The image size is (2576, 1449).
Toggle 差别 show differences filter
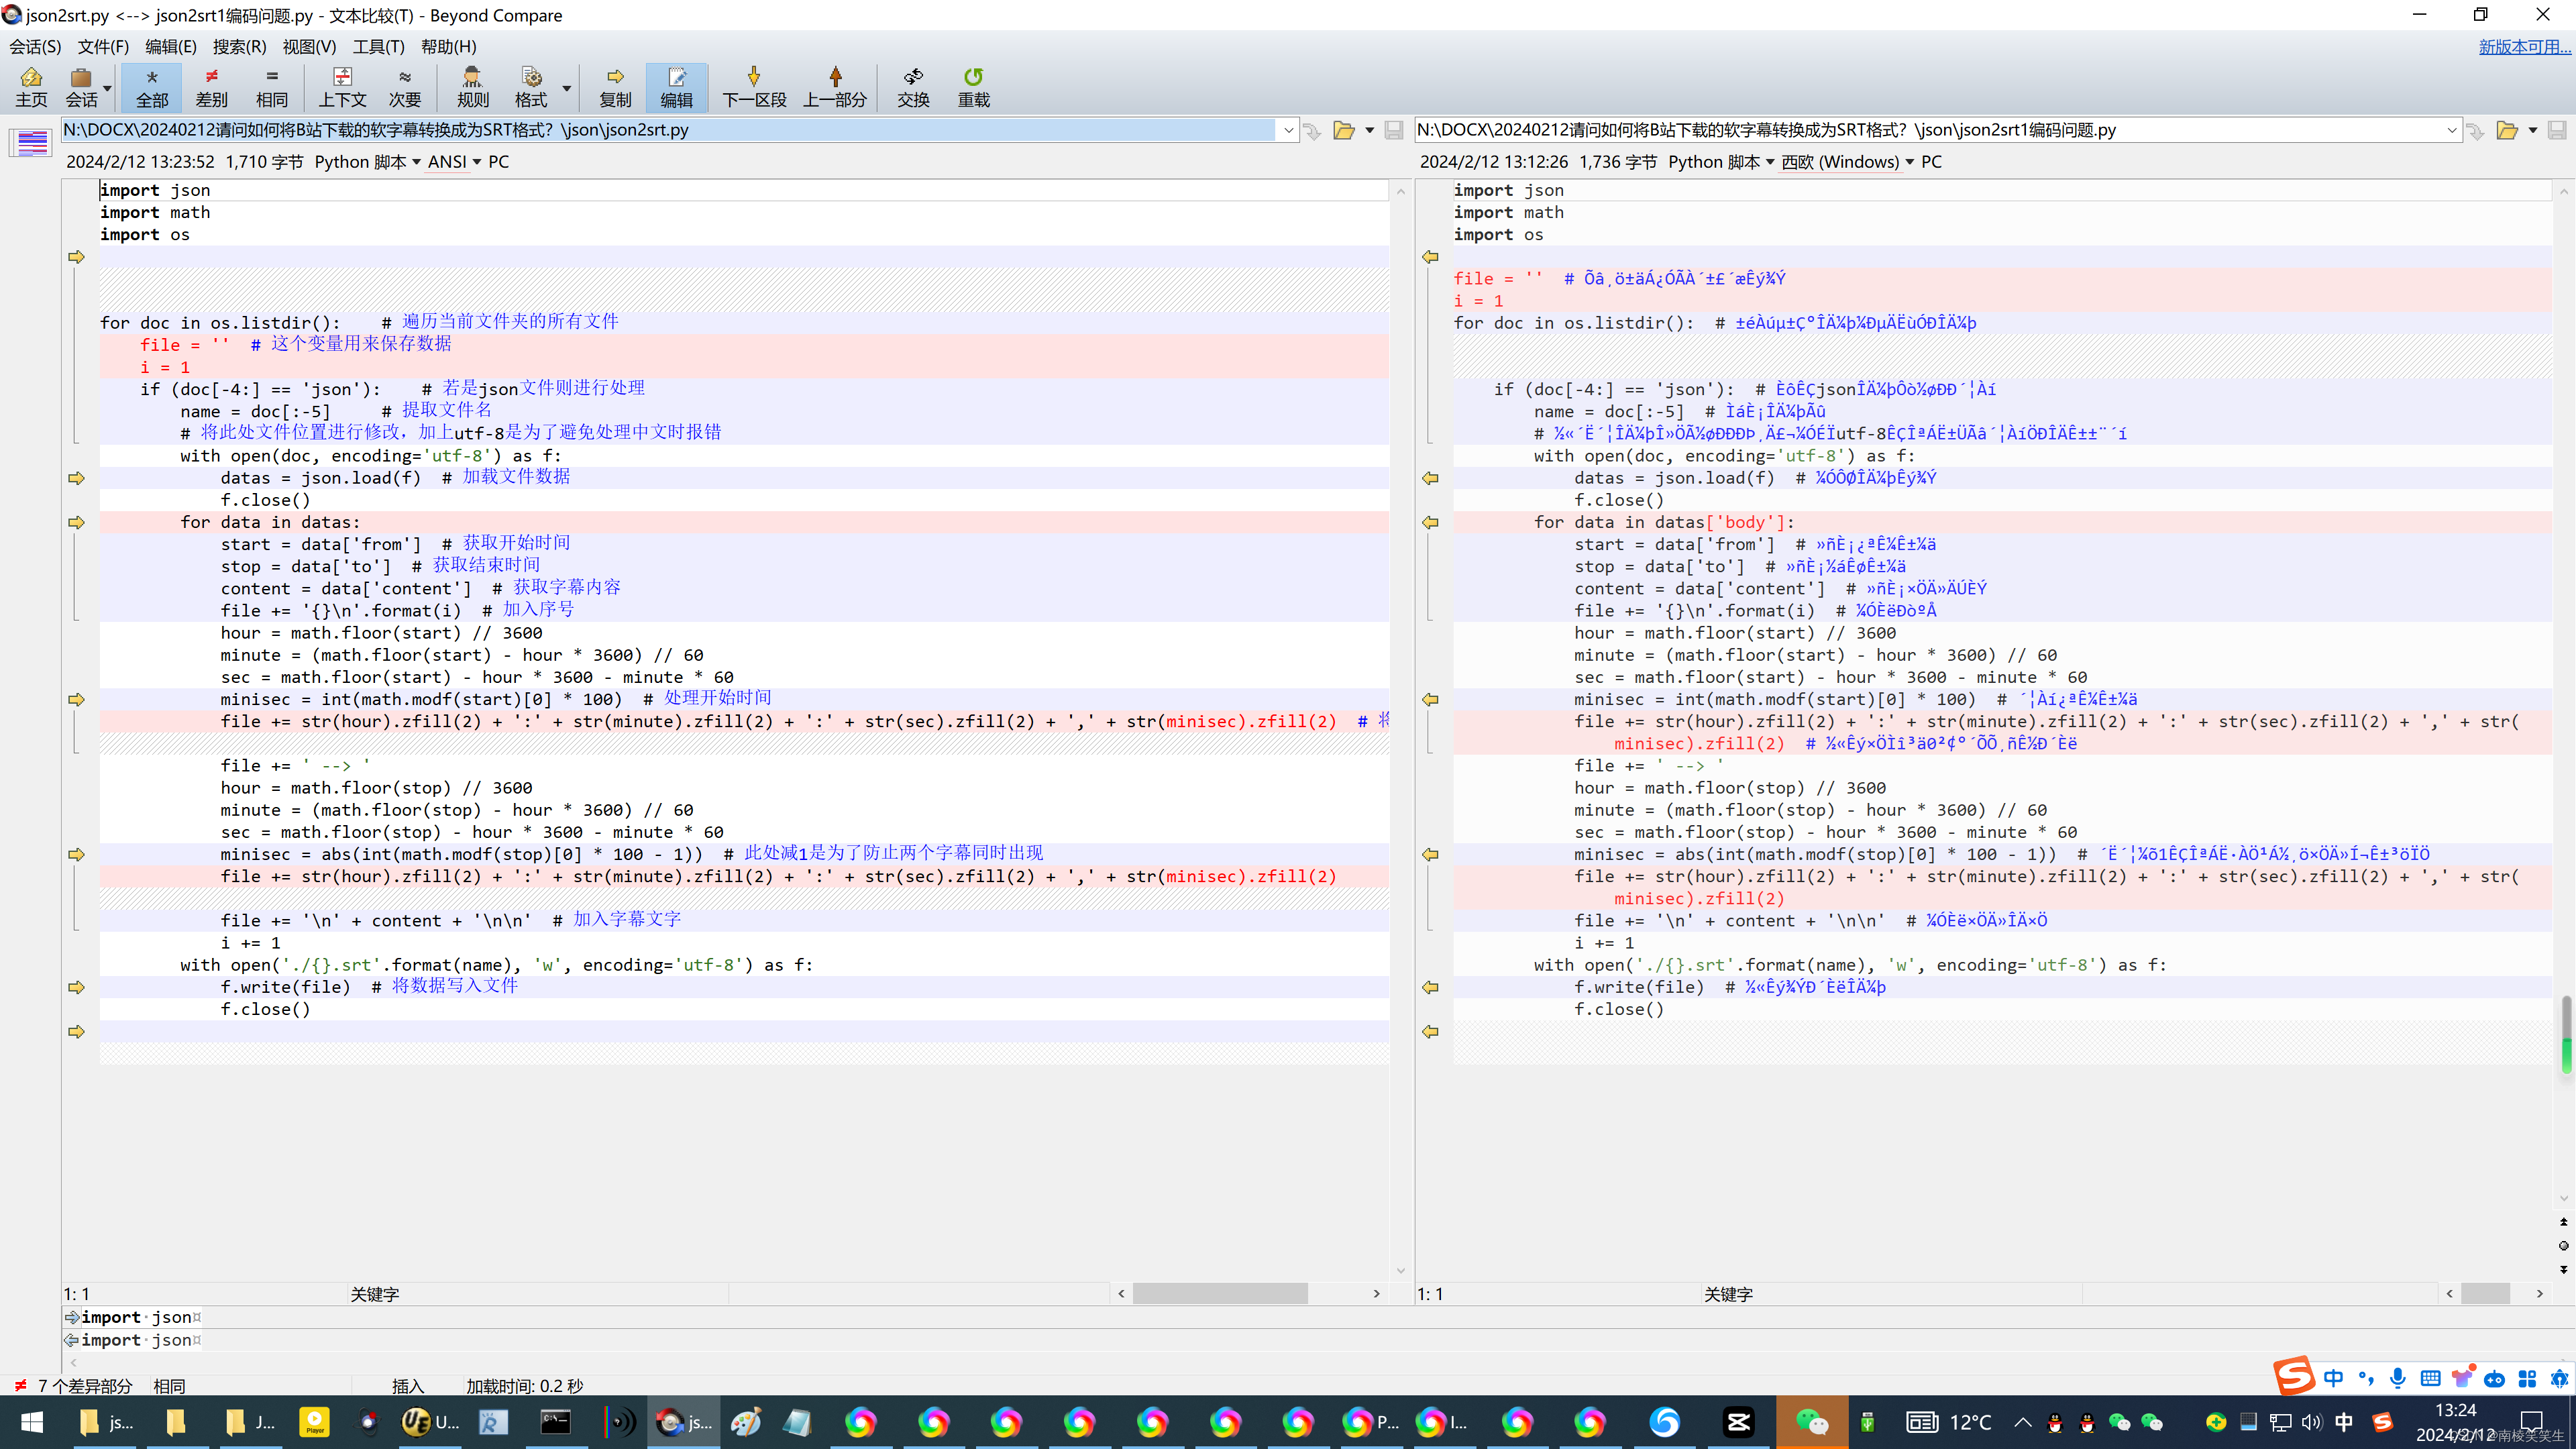(211, 87)
